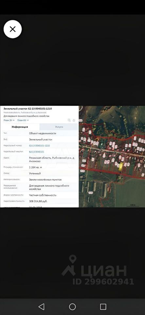The height and width of the screenshot is (315, 145).
Task: Tap the Android Home circle button
Action: pyautogui.click(x=72, y=306)
